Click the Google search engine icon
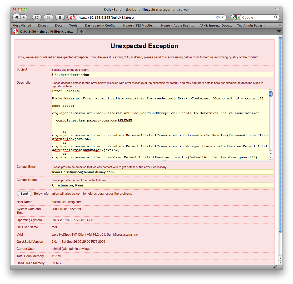The image size is (293, 284). pos(235,17)
